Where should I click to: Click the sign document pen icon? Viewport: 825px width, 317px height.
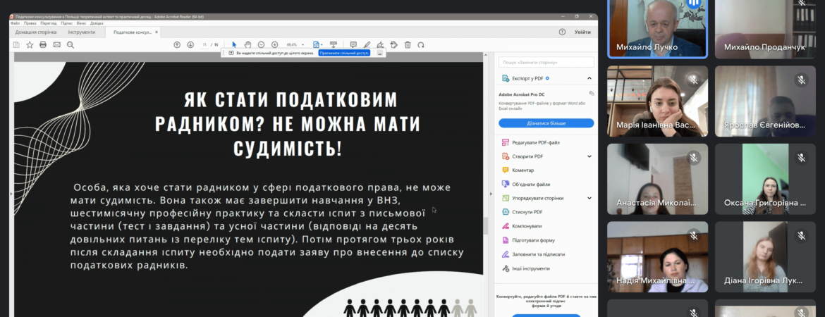380,44
